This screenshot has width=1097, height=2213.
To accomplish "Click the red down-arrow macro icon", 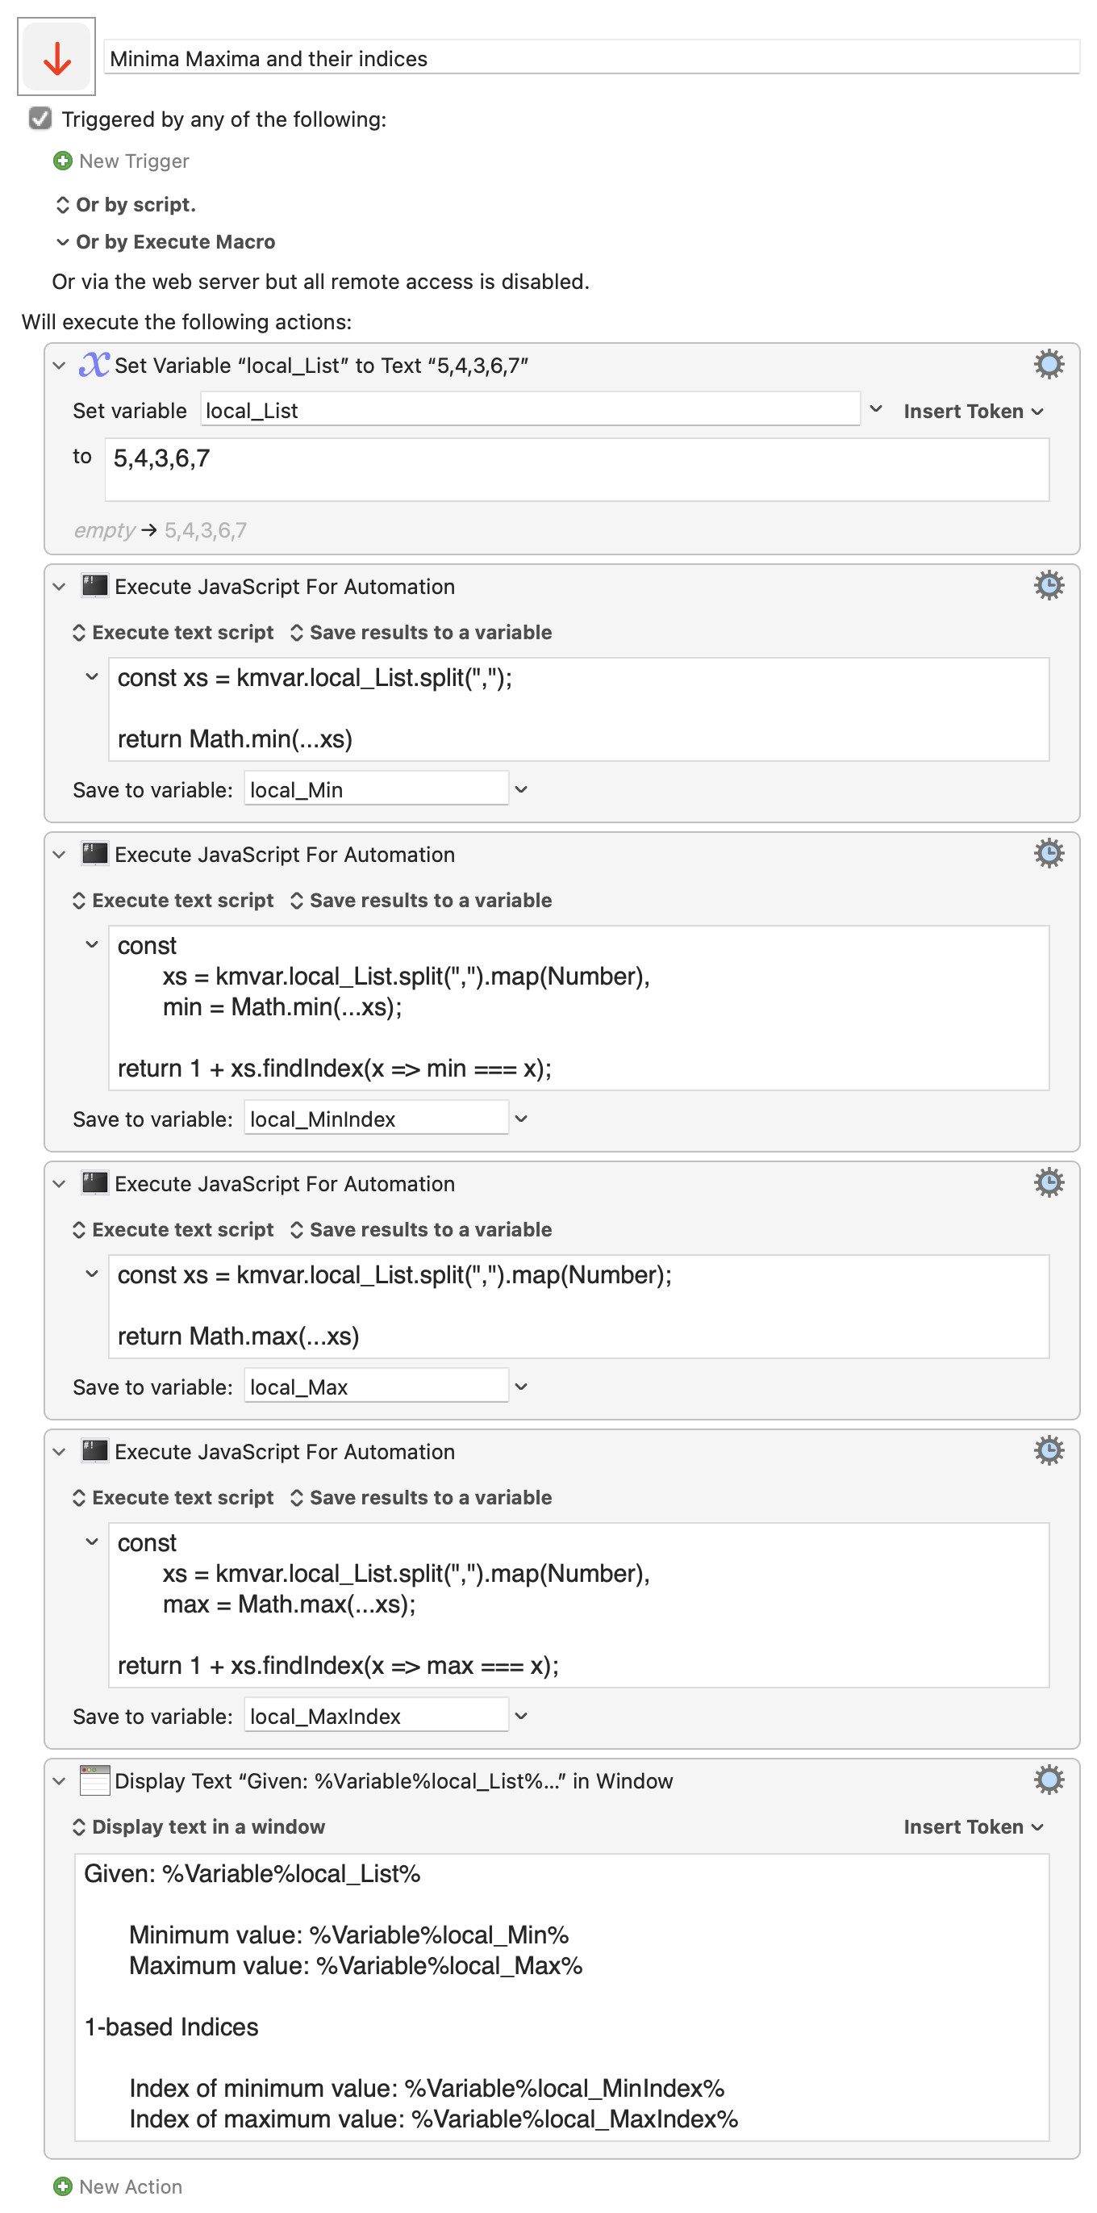I will [56, 56].
